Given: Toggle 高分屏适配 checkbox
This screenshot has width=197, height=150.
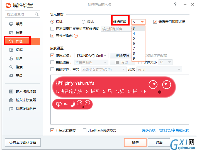Looking at the screenshot, I should pyautogui.click(x=52, y=36).
